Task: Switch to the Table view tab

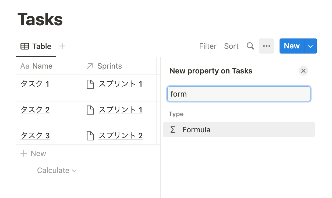Action: 36,46
